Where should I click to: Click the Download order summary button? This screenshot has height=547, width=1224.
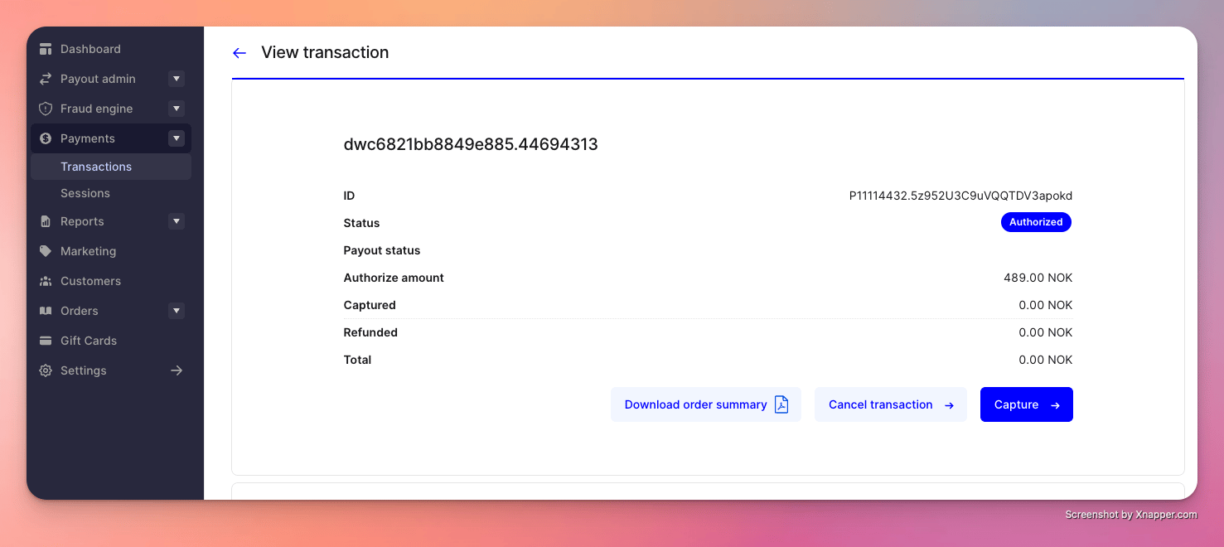(706, 404)
